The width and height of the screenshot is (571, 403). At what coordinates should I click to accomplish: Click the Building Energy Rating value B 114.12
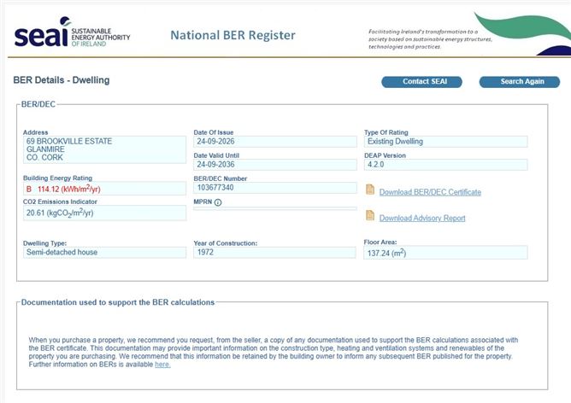104,189
